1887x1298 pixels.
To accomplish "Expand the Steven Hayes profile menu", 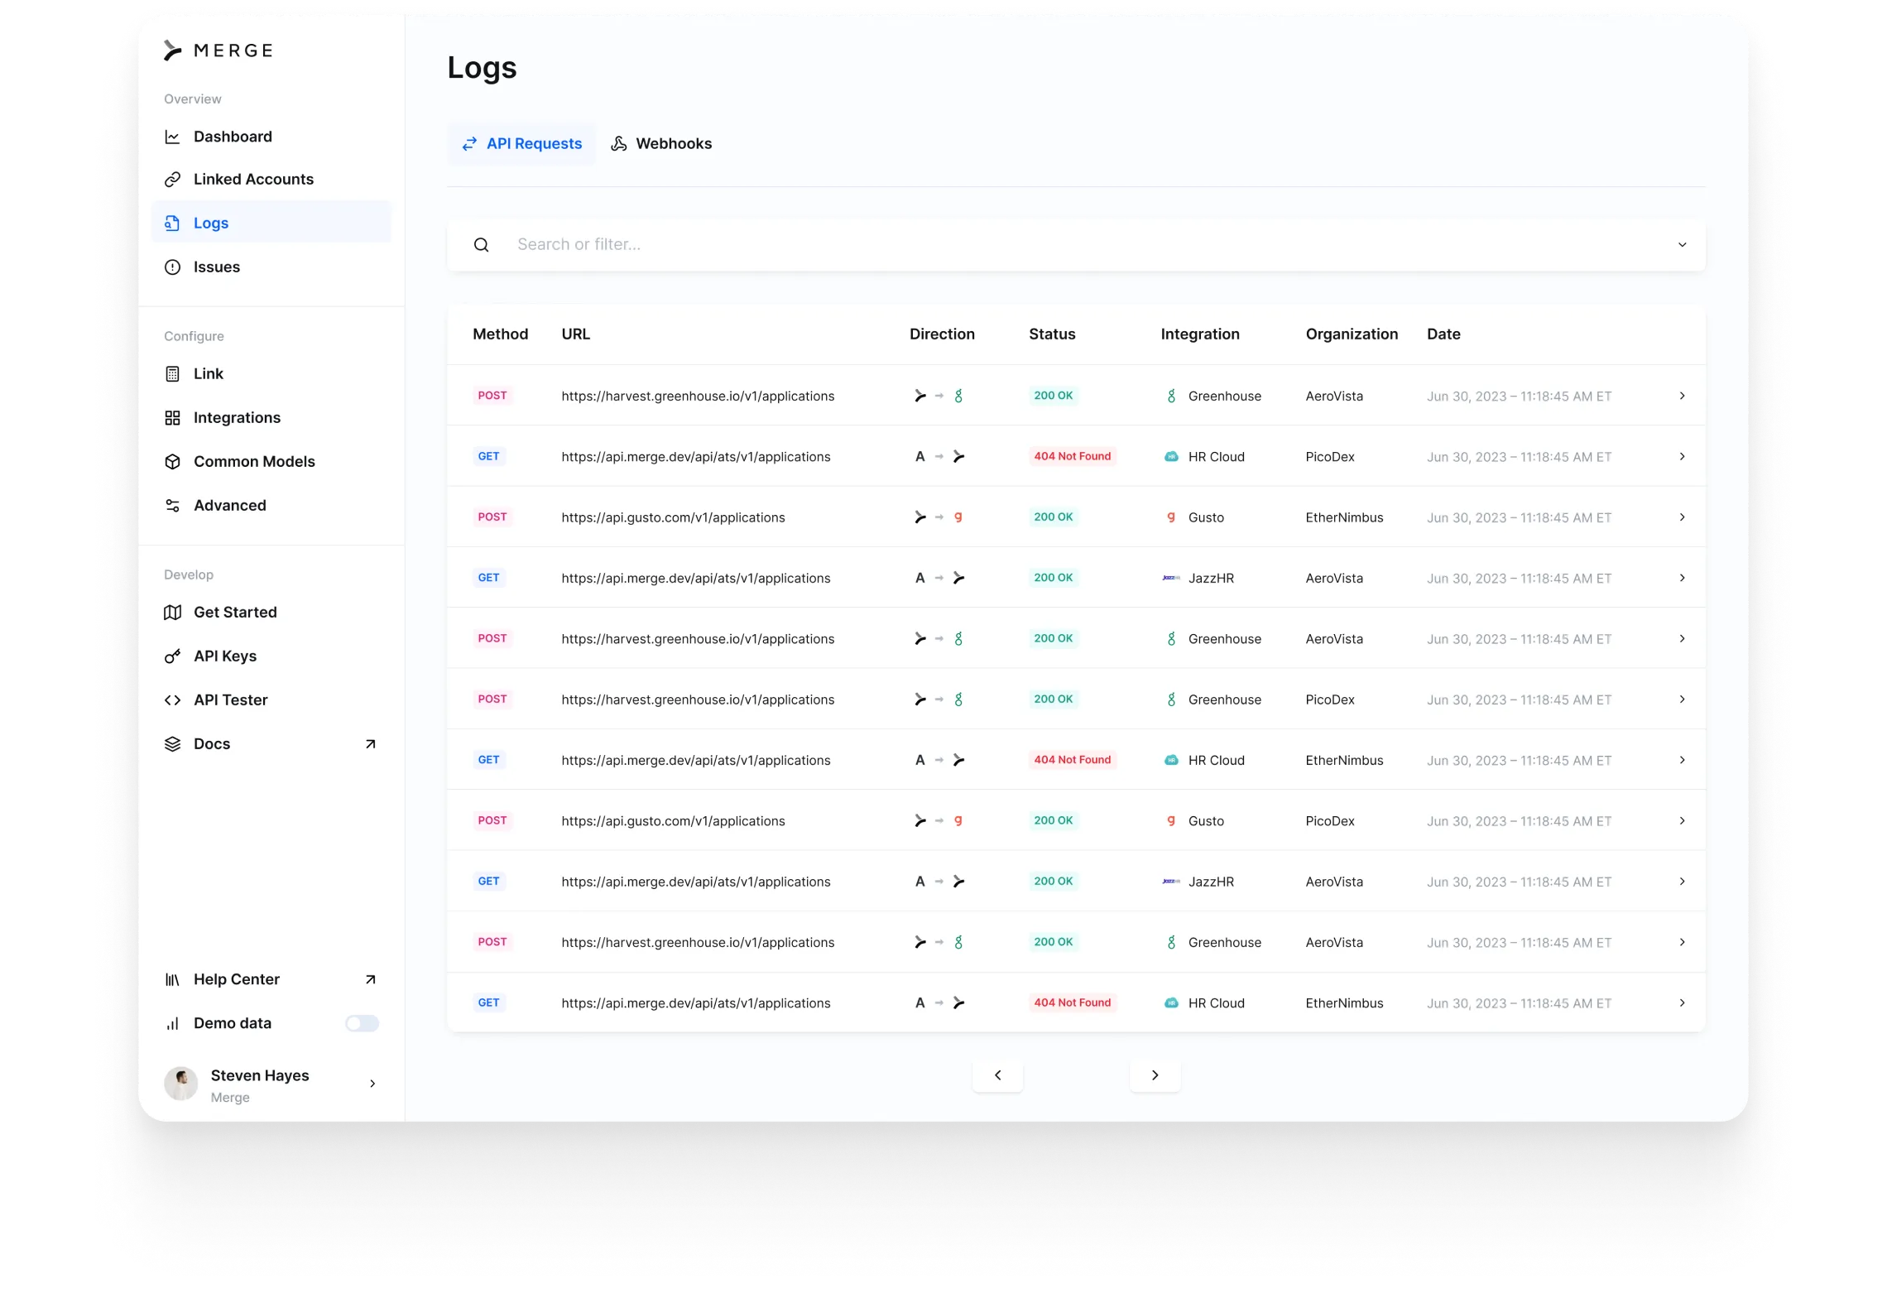I will click(x=372, y=1083).
